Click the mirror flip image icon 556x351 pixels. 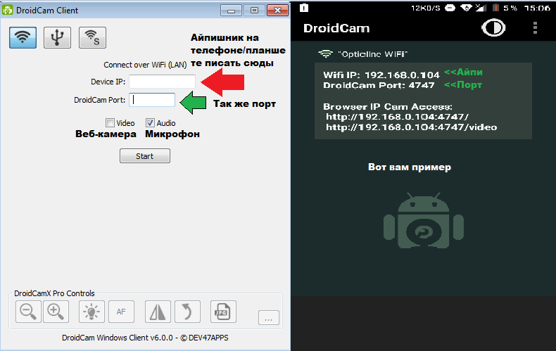click(x=158, y=312)
